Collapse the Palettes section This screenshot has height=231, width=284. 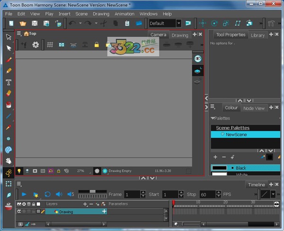(213, 118)
